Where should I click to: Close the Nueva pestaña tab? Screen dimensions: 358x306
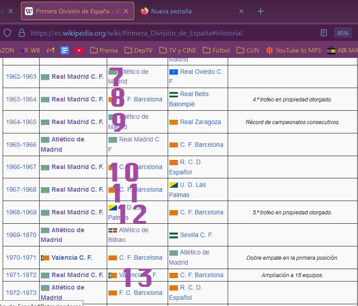coord(241,11)
